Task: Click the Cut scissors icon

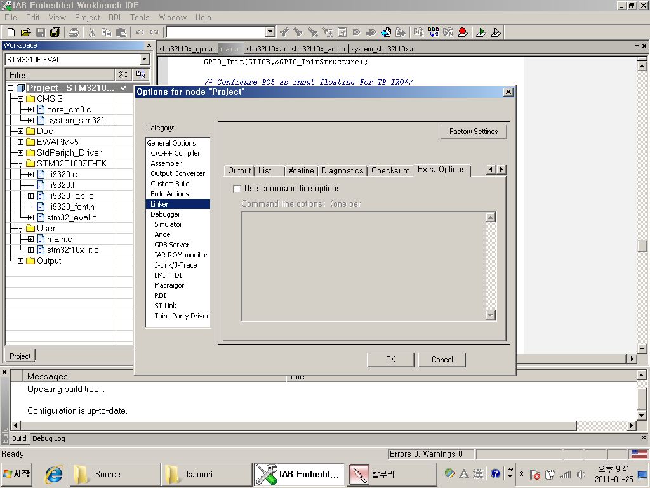Action: (x=91, y=32)
